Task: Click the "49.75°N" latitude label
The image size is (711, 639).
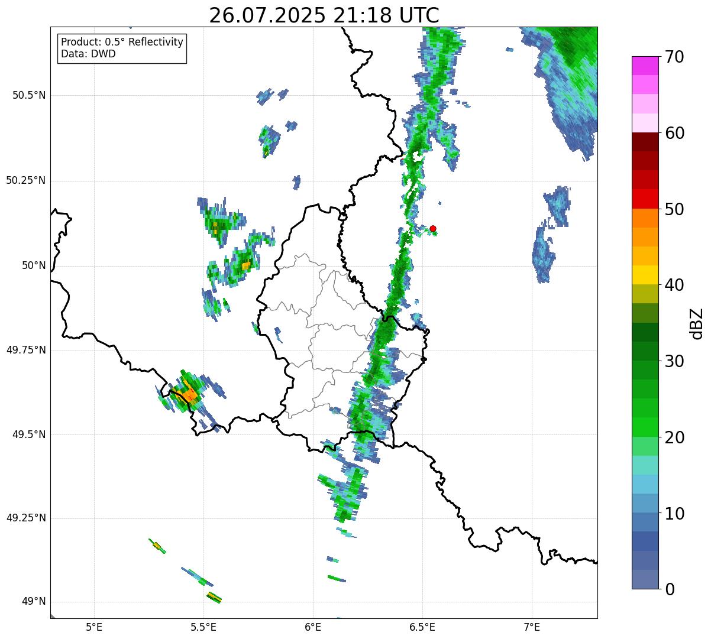Action: 26,351
